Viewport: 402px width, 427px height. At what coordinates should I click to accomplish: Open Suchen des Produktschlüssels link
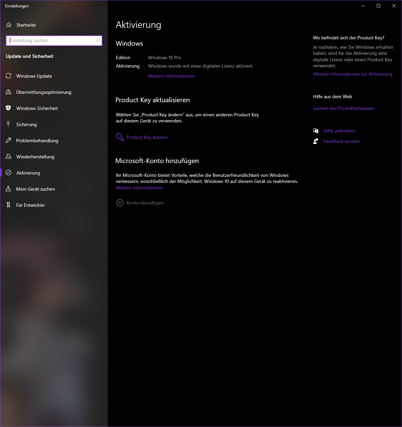pos(344,109)
